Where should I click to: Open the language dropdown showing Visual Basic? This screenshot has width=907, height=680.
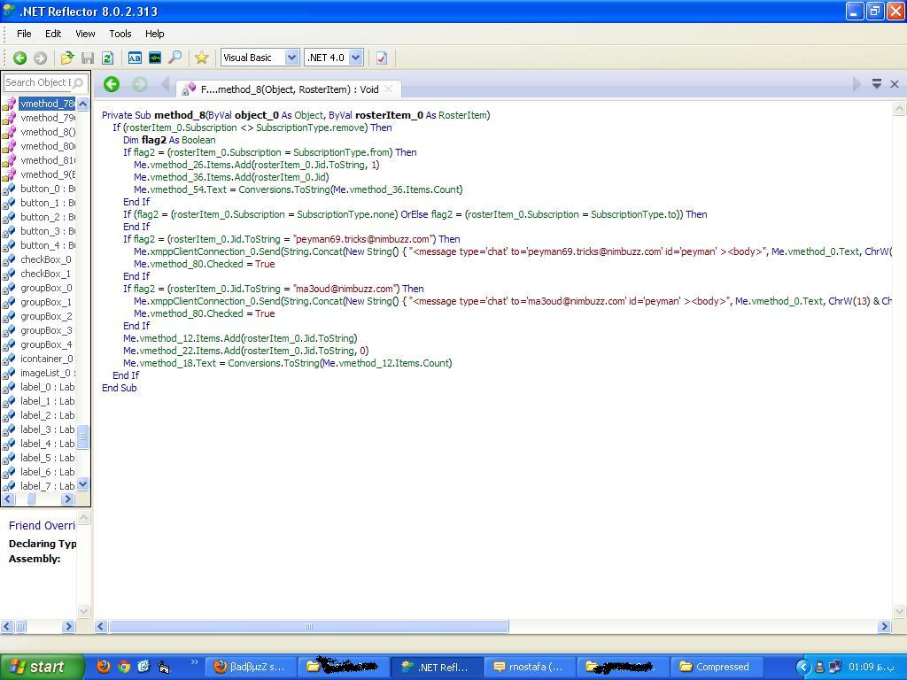click(292, 58)
